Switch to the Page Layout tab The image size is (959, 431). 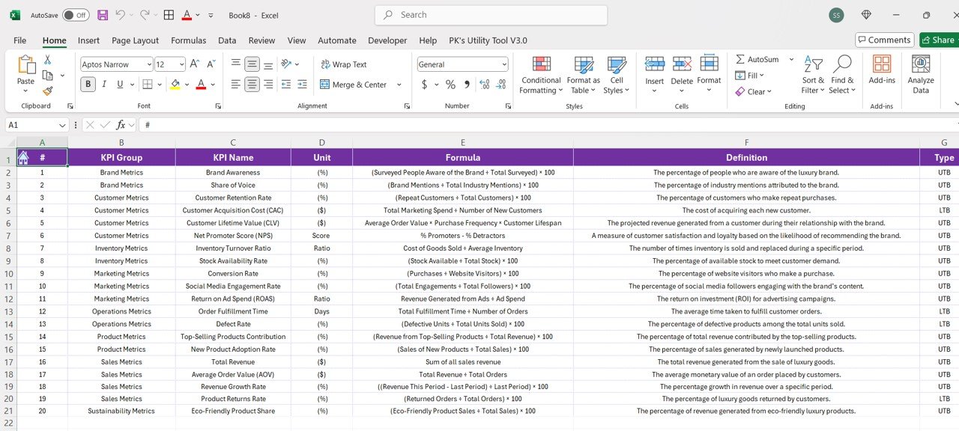click(135, 40)
